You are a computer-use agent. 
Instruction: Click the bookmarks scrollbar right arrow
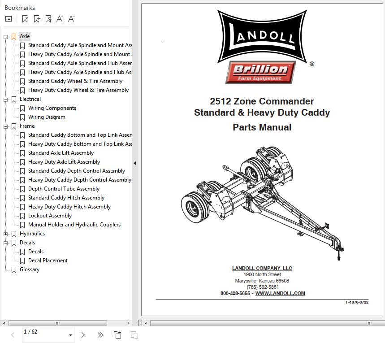(128, 323)
